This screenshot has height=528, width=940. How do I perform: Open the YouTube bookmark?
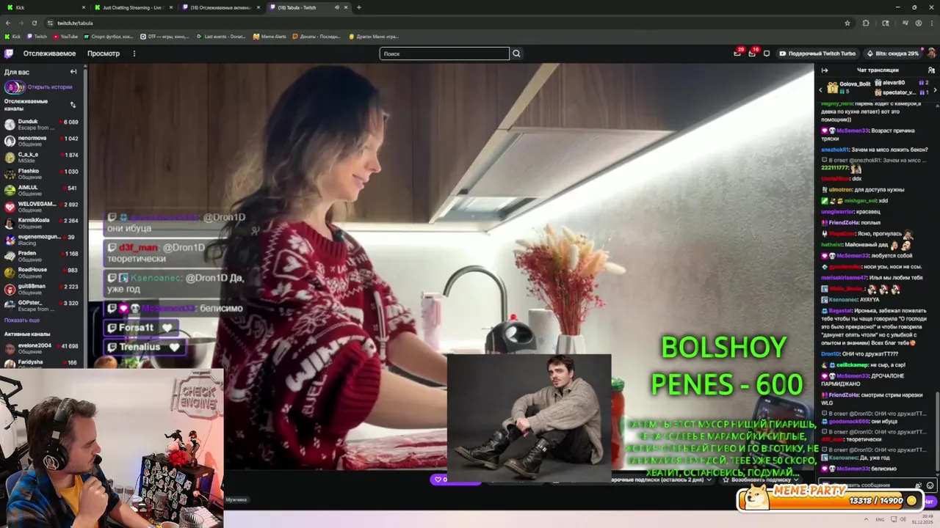click(x=65, y=36)
